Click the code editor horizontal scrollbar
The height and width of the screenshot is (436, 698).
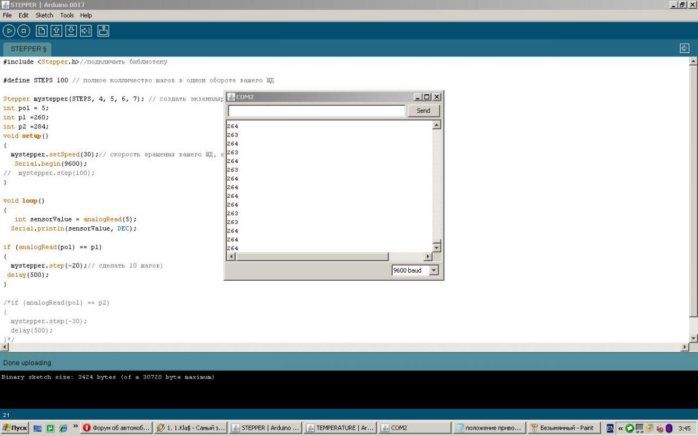343,347
